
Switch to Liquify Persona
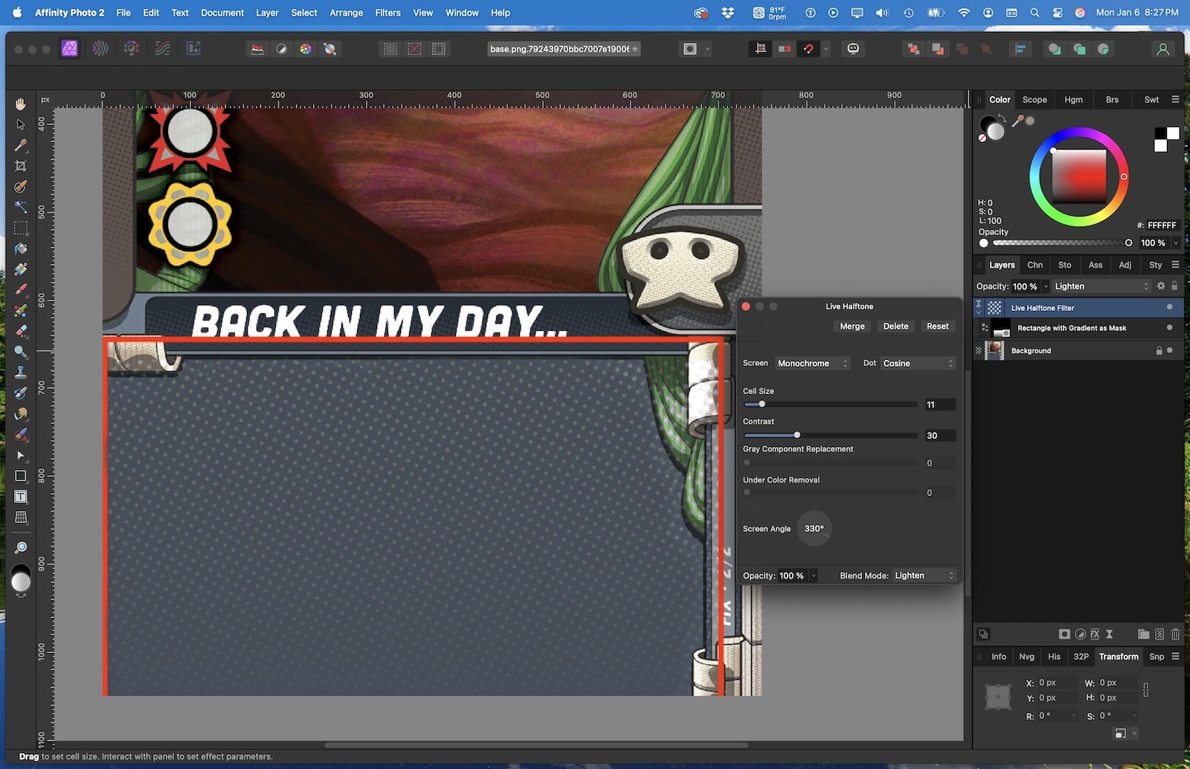coord(100,49)
